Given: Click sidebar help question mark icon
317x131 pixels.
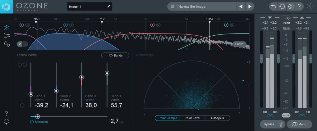Looking at the screenshot, I should click(7, 113).
